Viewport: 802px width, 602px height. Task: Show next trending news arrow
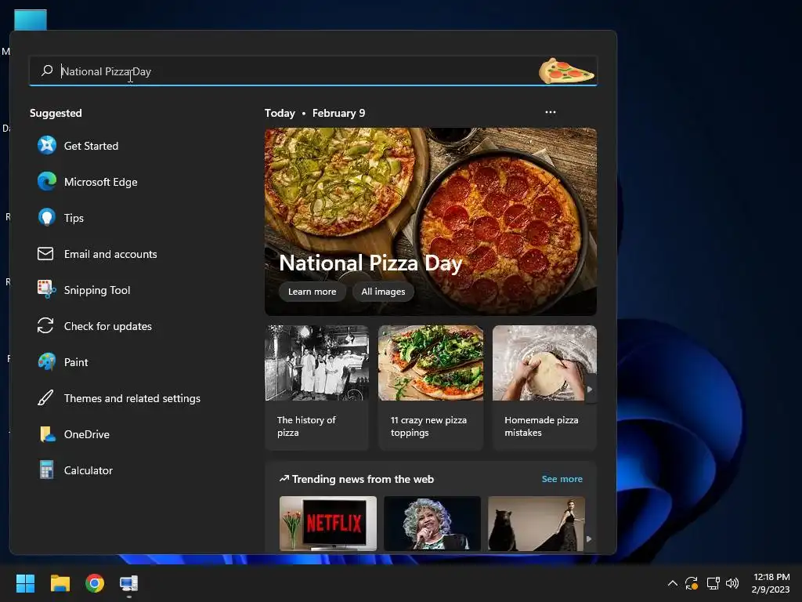click(589, 539)
